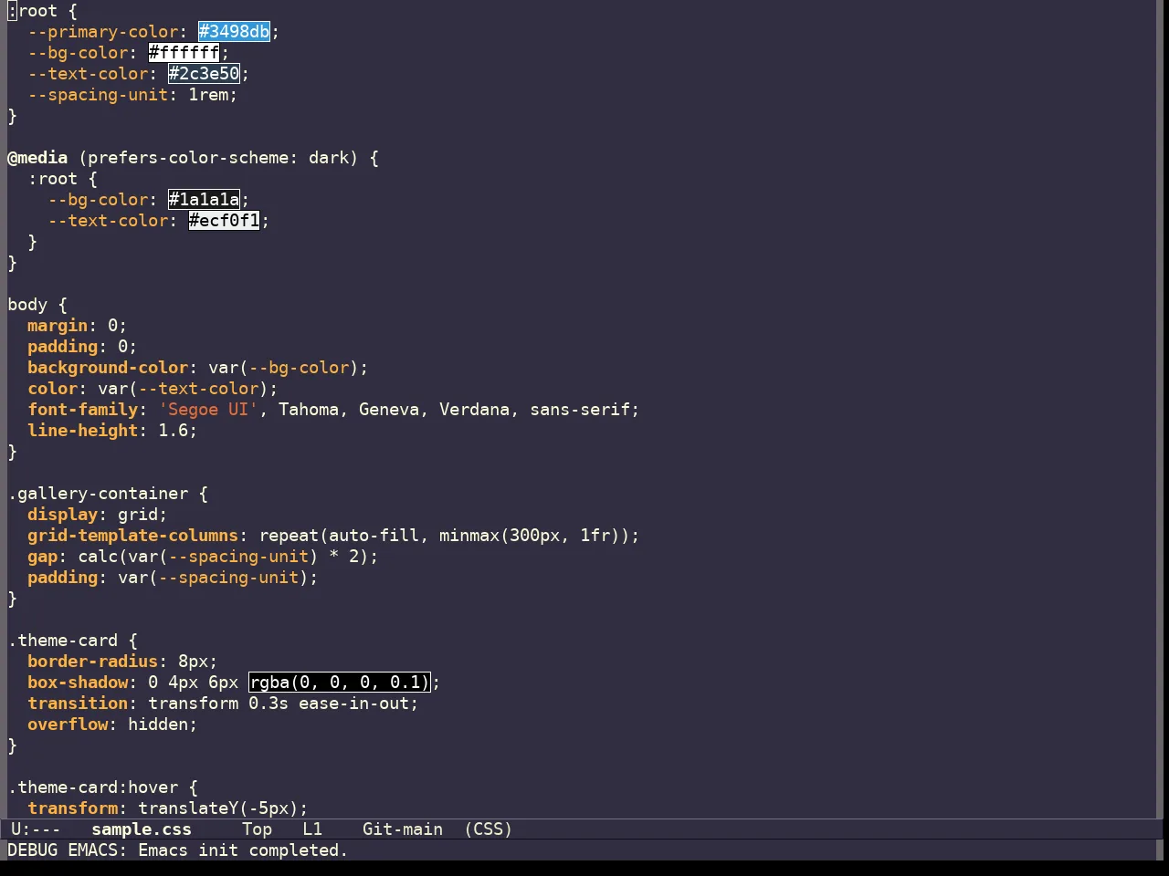Click the padding property in body rule
This screenshot has width=1169, height=876.
point(63,347)
